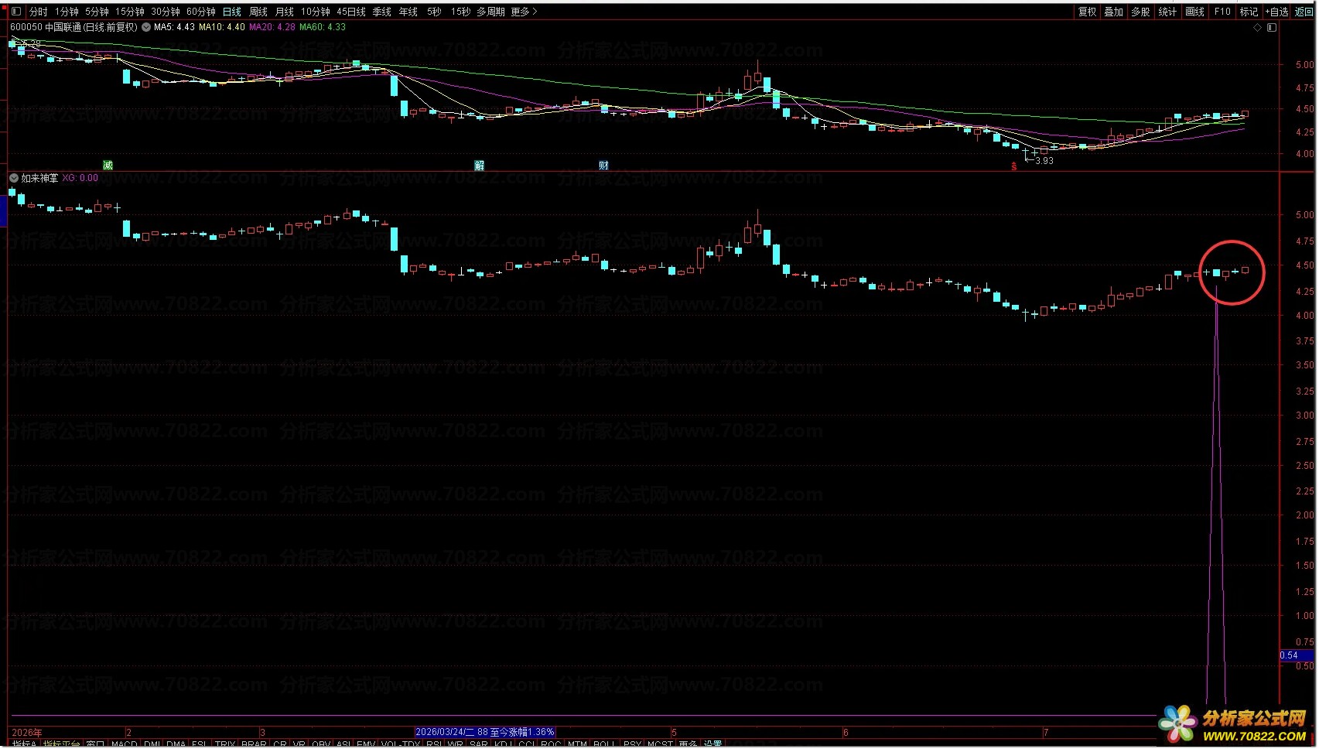Toggle the panel layout icon beside the diamond

1271,27
